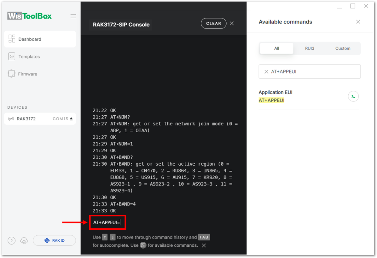Click the Application EUI label
Screen dimensions: 377x258
click(x=275, y=92)
